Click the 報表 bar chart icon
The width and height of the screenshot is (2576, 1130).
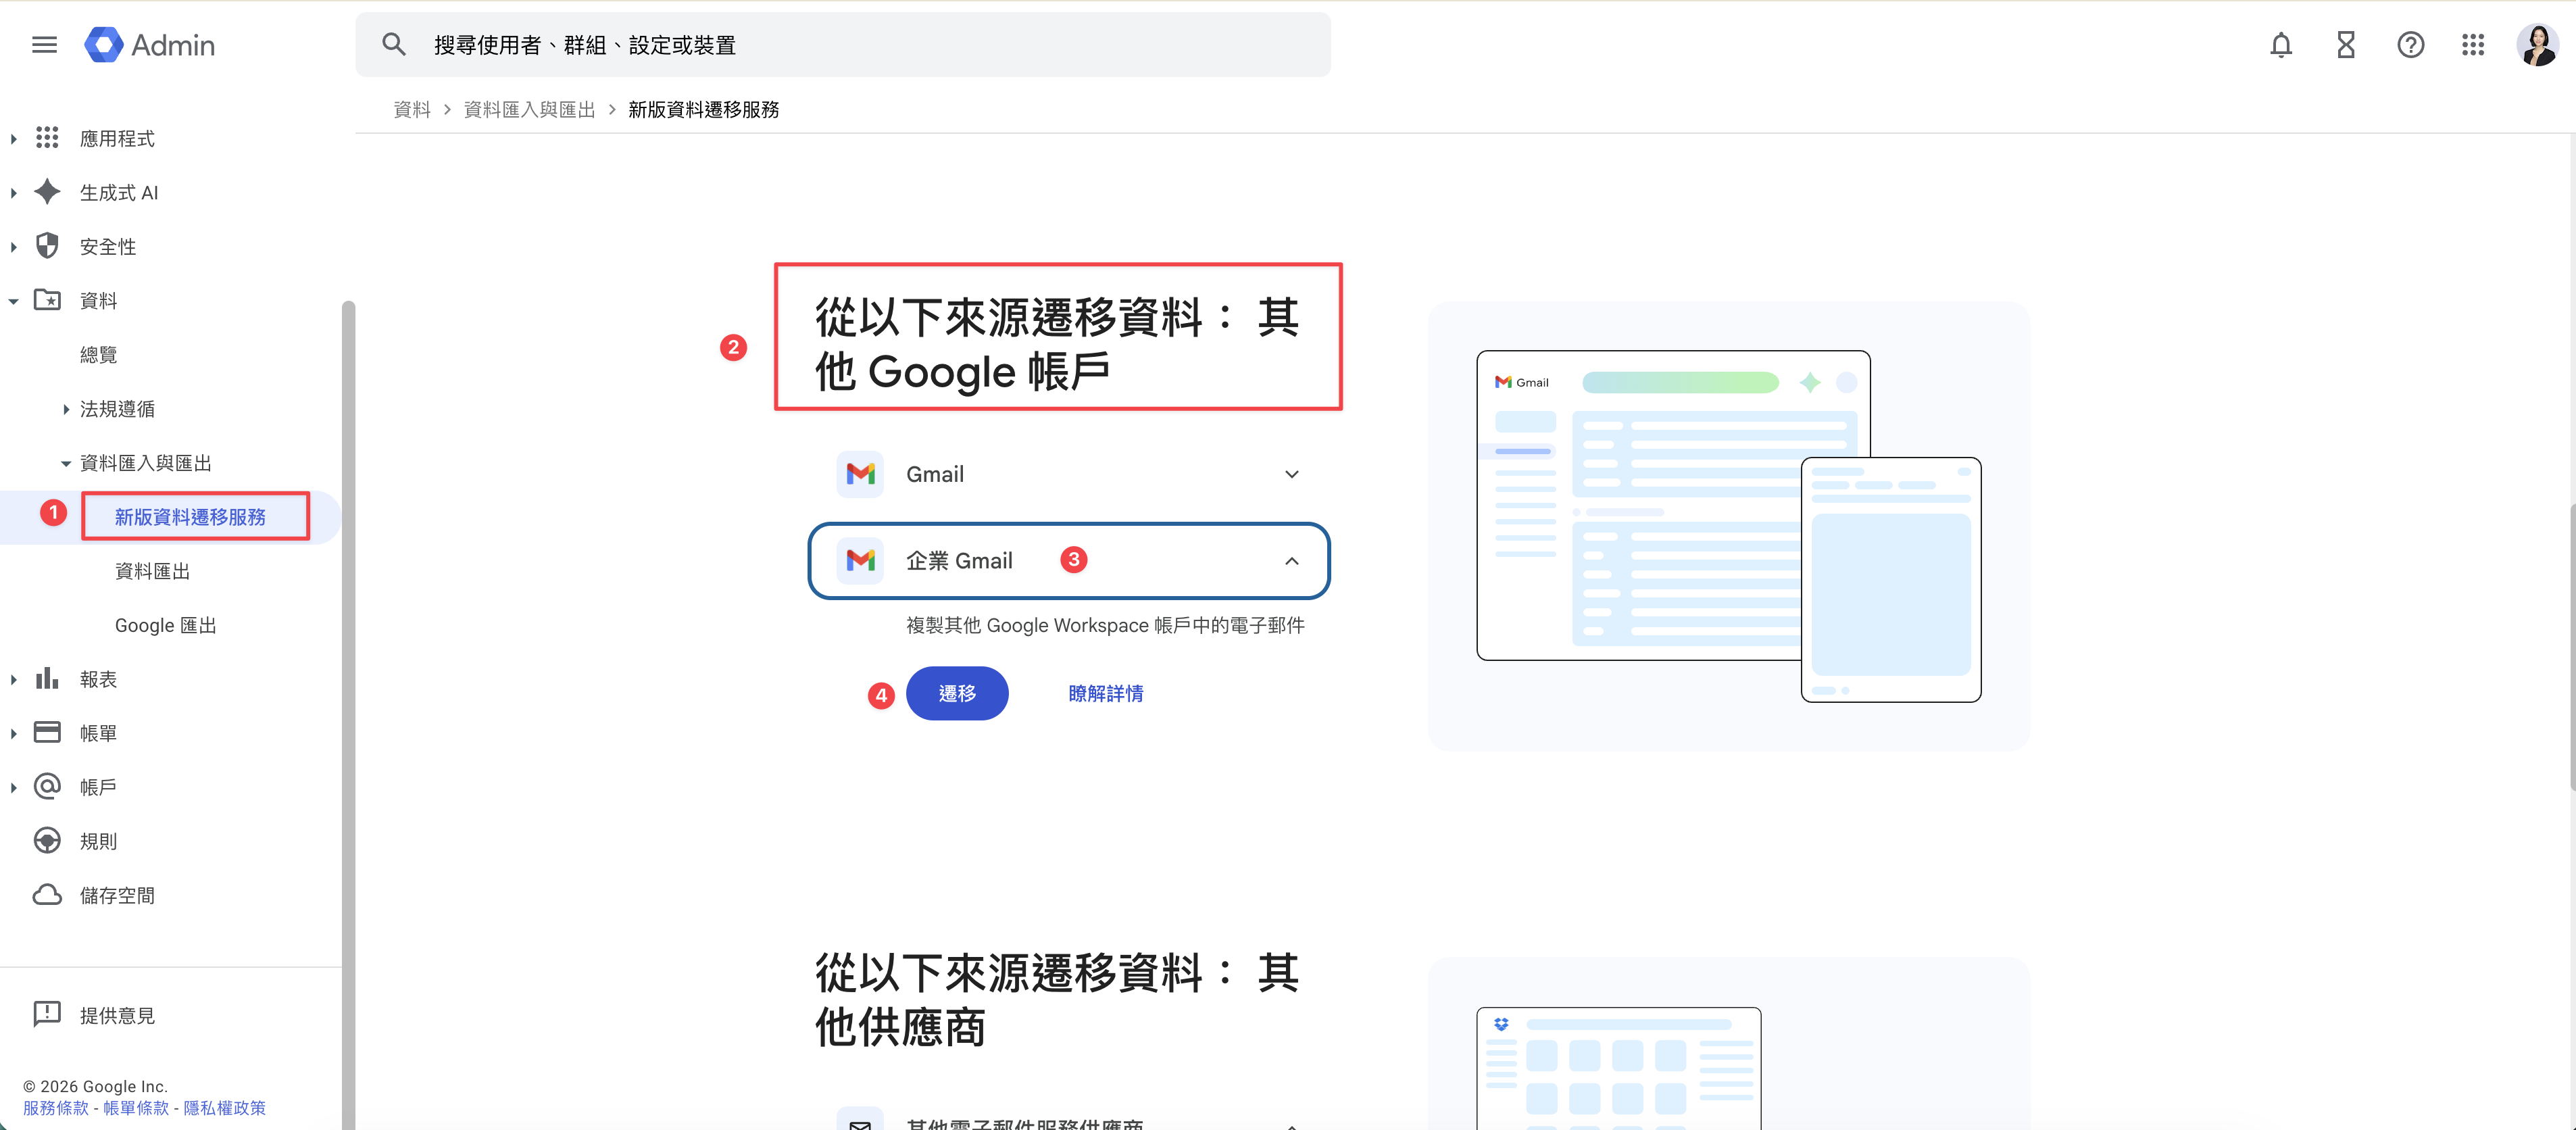click(x=47, y=679)
